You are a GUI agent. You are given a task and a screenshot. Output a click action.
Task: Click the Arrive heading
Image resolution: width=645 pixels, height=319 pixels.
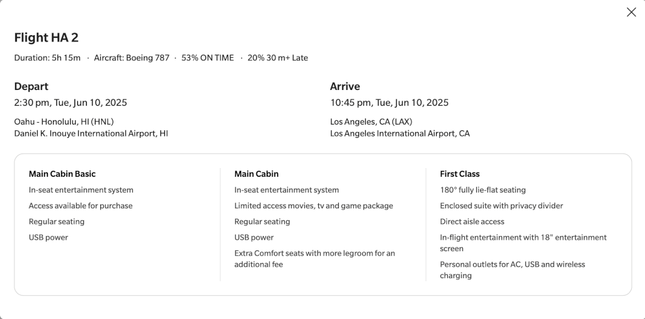pyautogui.click(x=345, y=87)
